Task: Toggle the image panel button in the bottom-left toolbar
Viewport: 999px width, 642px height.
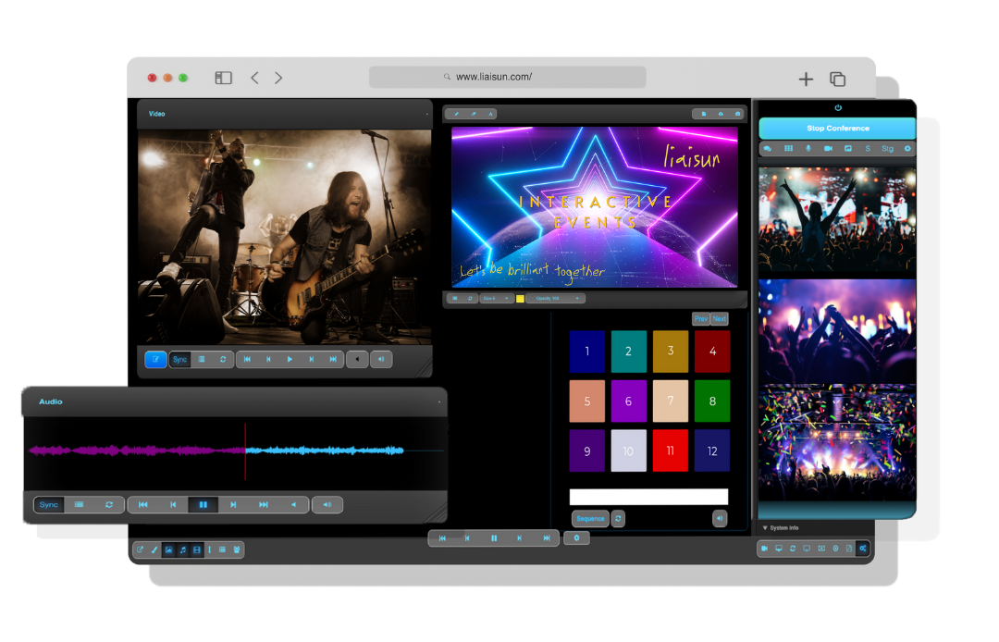Action: tap(169, 549)
